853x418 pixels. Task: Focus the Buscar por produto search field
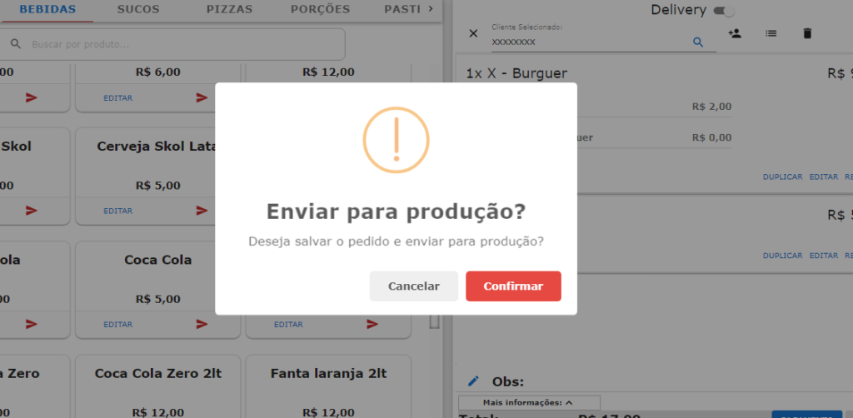[172, 44]
